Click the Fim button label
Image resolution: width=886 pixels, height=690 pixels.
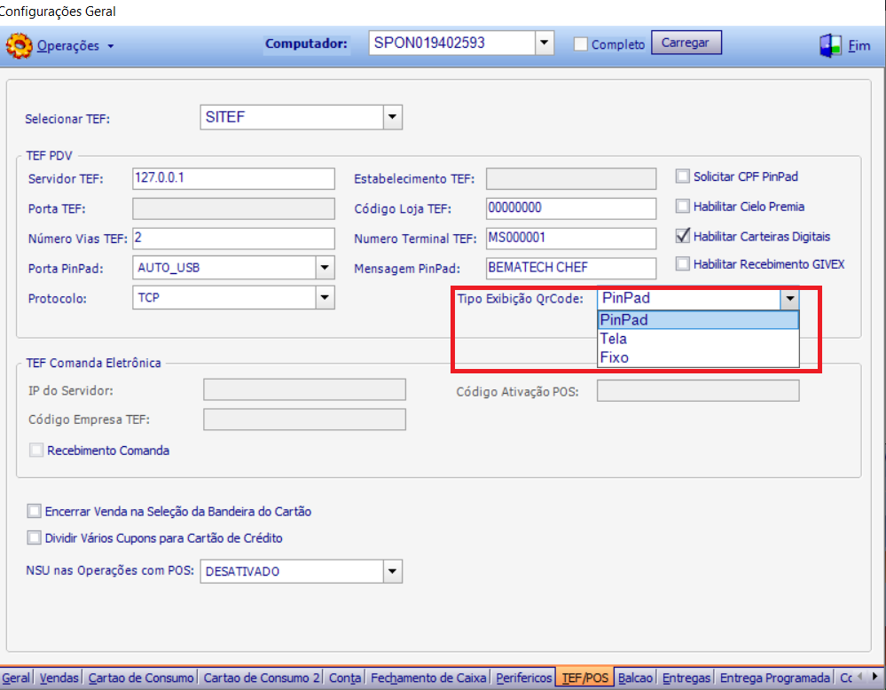click(x=859, y=46)
